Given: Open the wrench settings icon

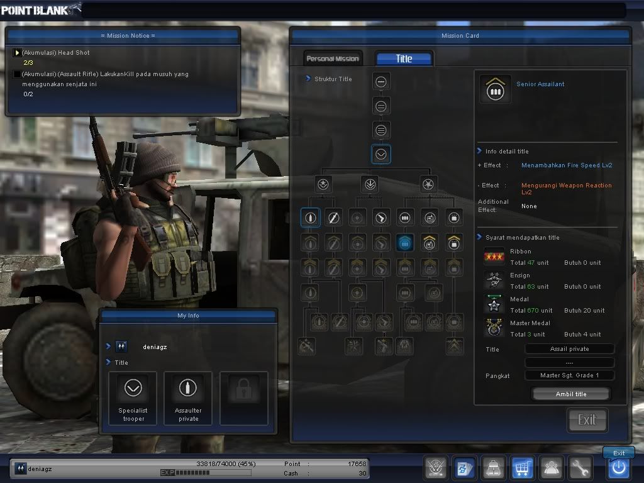Looking at the screenshot, I should (580, 467).
